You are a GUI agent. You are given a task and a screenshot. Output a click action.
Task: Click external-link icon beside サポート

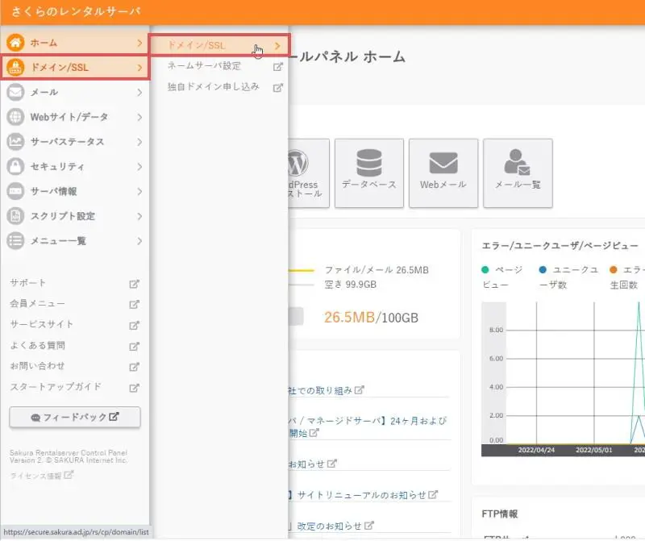pyautogui.click(x=134, y=284)
